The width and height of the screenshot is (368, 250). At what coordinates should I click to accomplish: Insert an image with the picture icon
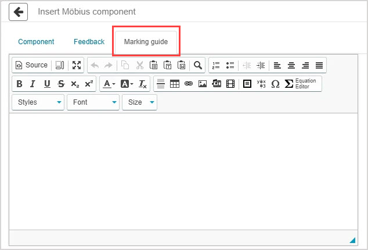(203, 84)
